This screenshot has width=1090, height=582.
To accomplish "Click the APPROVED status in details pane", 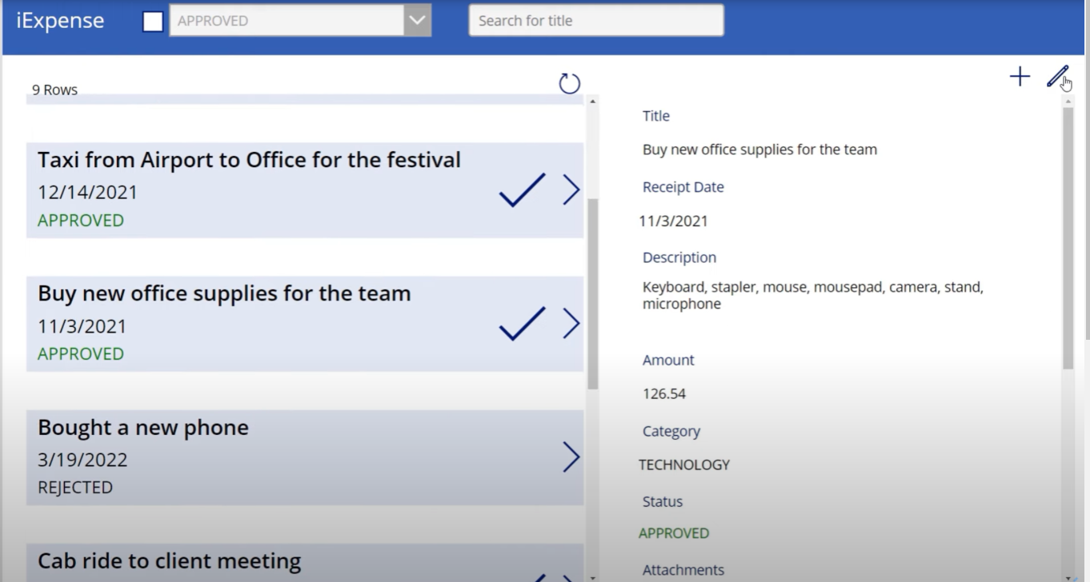I will coord(674,533).
